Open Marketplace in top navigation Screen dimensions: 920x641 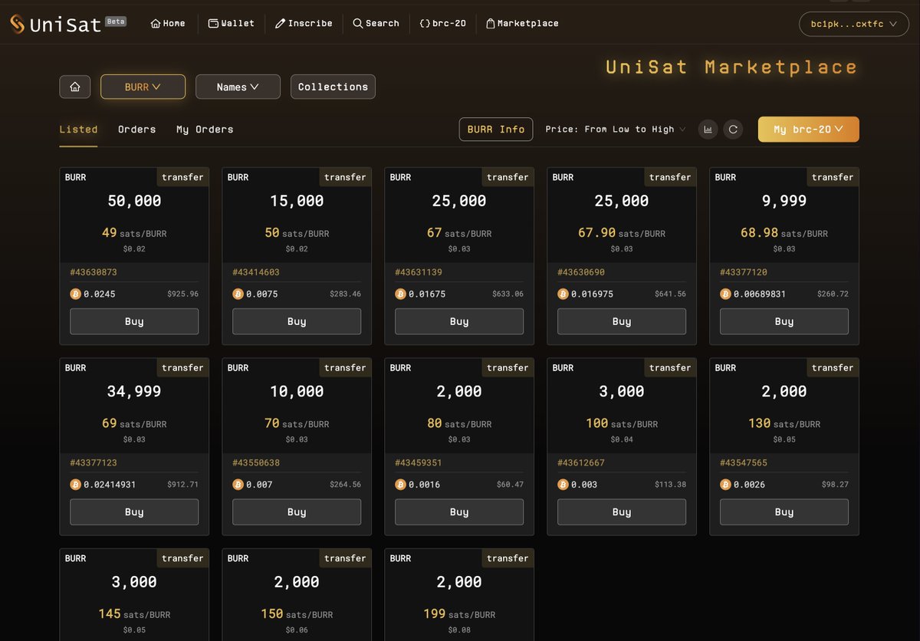522,24
